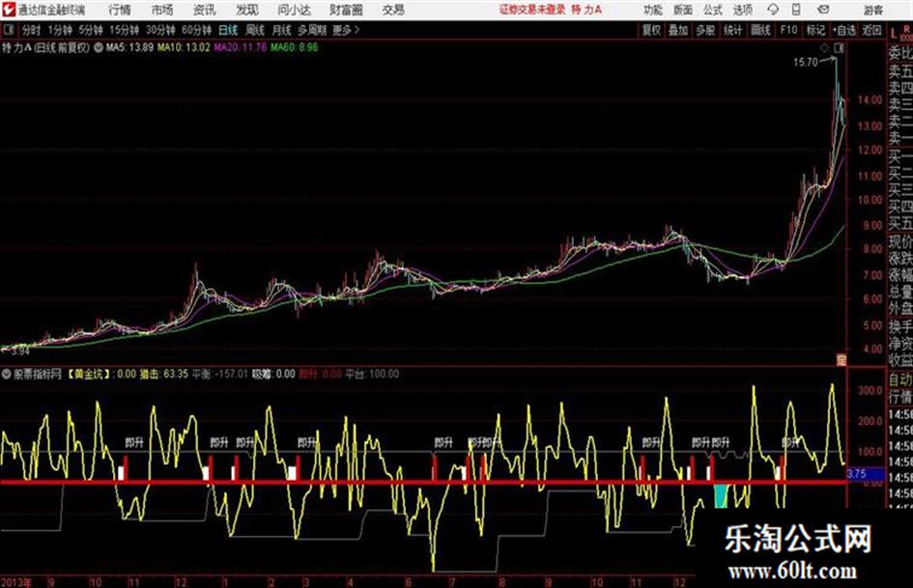Click the diamond icon above the price chart
The width and height of the screenshot is (913, 588).
tap(824, 48)
